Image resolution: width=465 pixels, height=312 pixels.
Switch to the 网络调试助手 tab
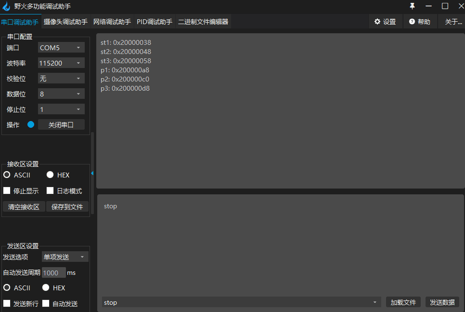(112, 22)
